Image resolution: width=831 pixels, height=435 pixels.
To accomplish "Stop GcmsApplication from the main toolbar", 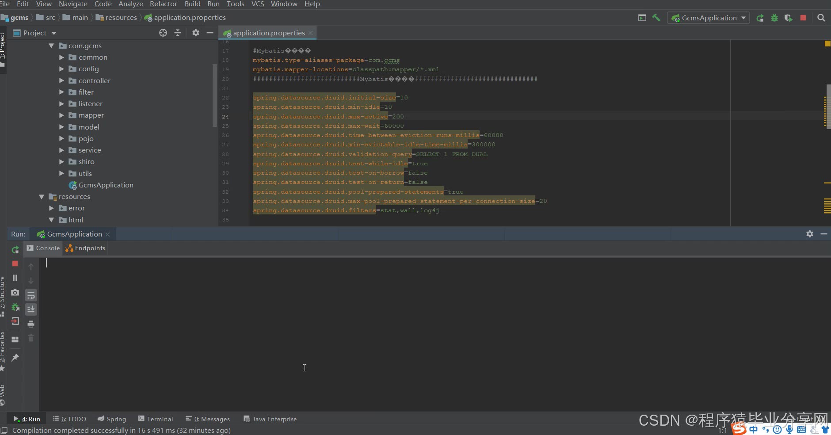I will pyautogui.click(x=803, y=18).
